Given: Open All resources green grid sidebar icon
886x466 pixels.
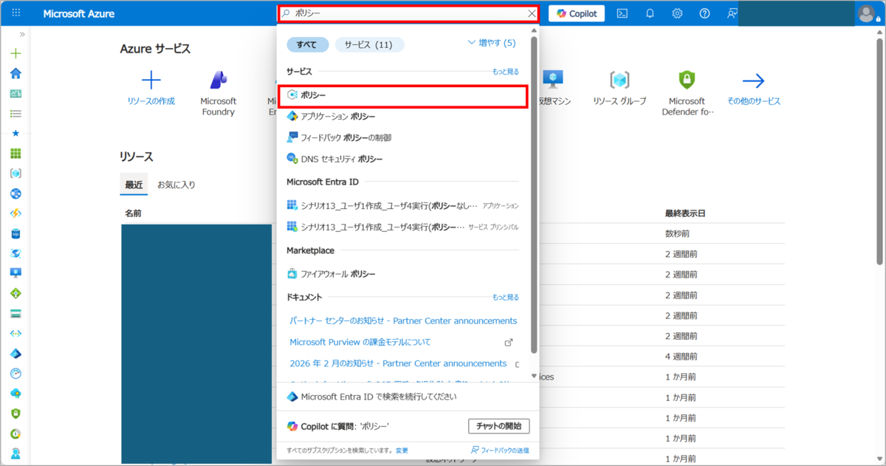Looking at the screenshot, I should 16,154.
